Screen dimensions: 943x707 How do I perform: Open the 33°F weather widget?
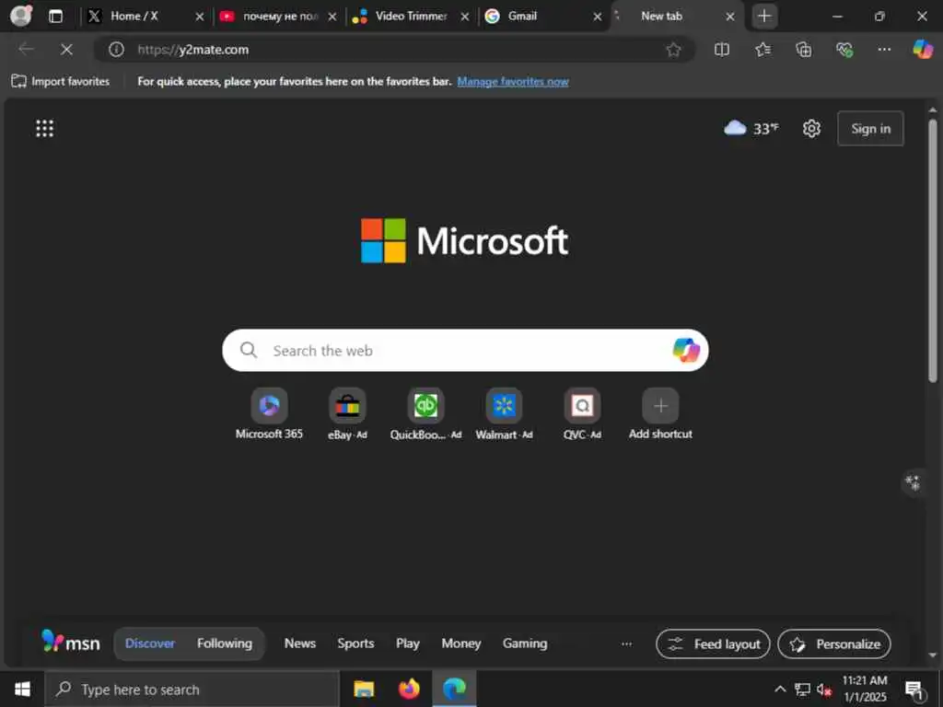click(751, 128)
